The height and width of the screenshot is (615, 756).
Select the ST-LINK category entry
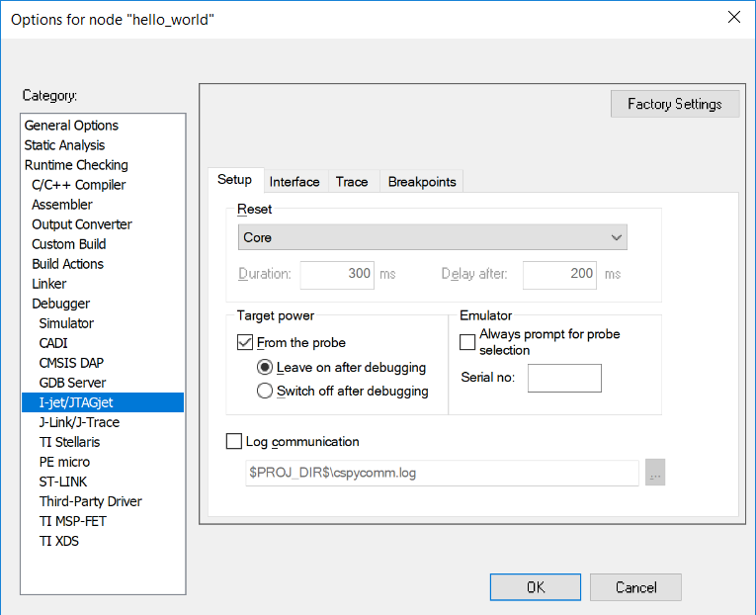click(63, 482)
